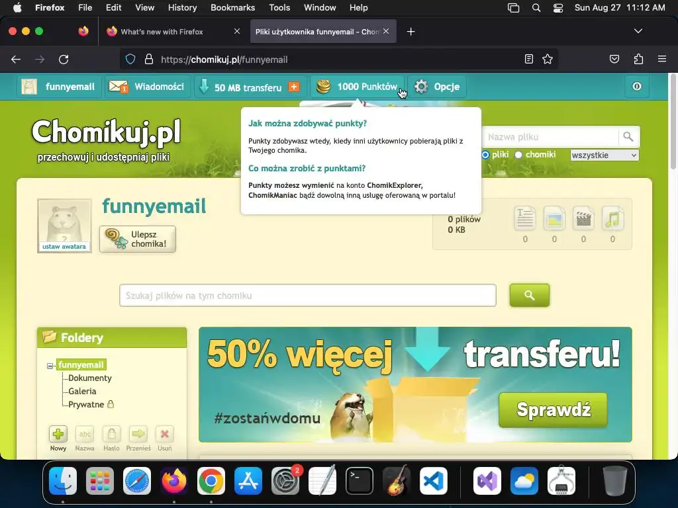Click the magnifier icon next to Nazwa pliku
678x508 pixels.
click(628, 137)
